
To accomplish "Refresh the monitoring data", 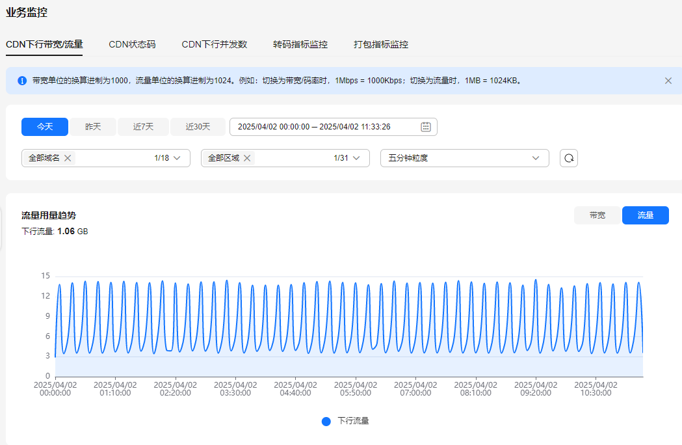I will tap(568, 158).
